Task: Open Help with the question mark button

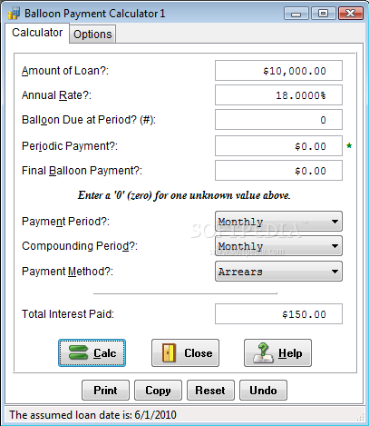Action: [x=277, y=353]
